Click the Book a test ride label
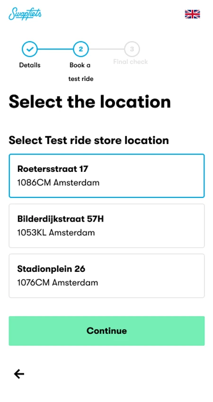 pos(81,72)
